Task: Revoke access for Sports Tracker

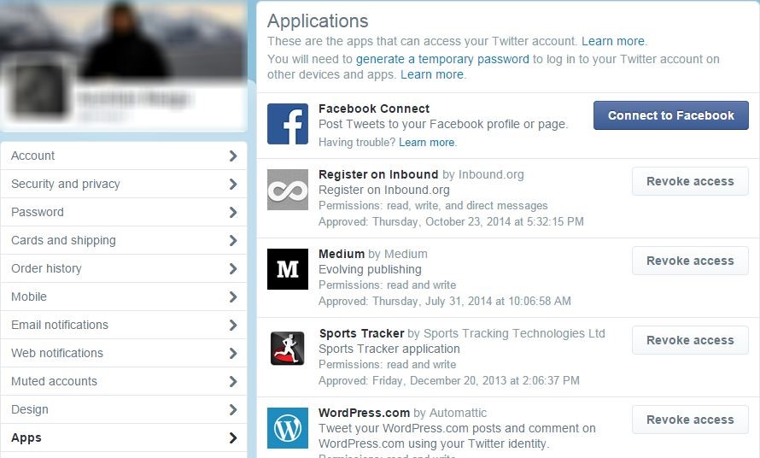Action: pyautogui.click(x=690, y=340)
